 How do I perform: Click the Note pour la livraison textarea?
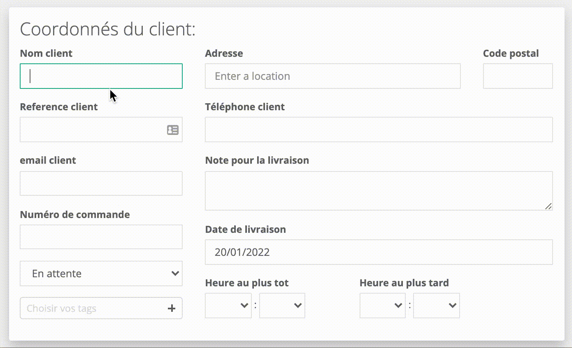click(x=379, y=191)
